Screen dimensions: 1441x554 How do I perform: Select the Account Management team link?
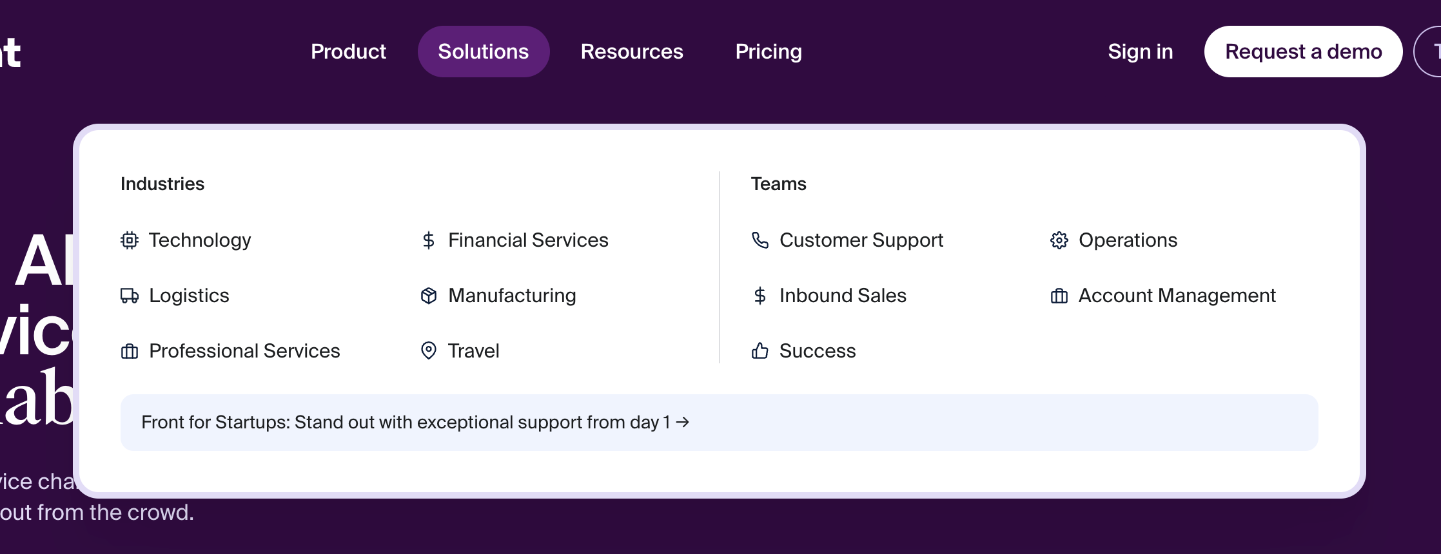[x=1177, y=296]
